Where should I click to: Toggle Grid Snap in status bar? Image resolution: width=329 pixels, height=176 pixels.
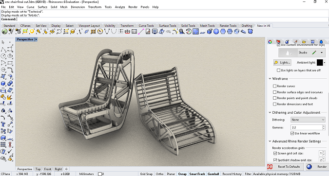[x=146, y=174]
